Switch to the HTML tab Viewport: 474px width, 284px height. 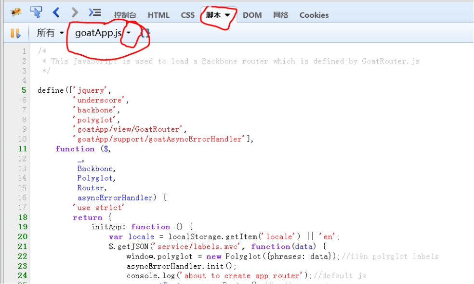tap(158, 15)
